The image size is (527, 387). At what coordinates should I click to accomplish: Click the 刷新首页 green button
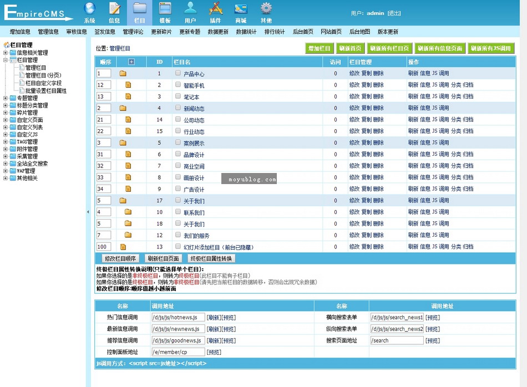coord(350,48)
